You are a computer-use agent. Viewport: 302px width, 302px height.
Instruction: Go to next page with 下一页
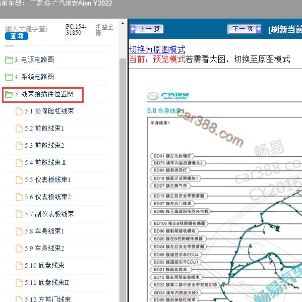pyautogui.click(x=245, y=29)
